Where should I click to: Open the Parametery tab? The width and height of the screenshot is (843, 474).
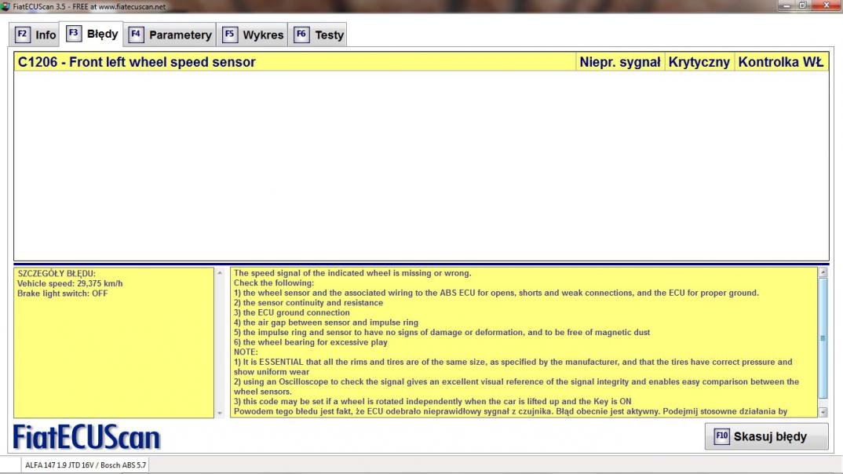click(170, 35)
